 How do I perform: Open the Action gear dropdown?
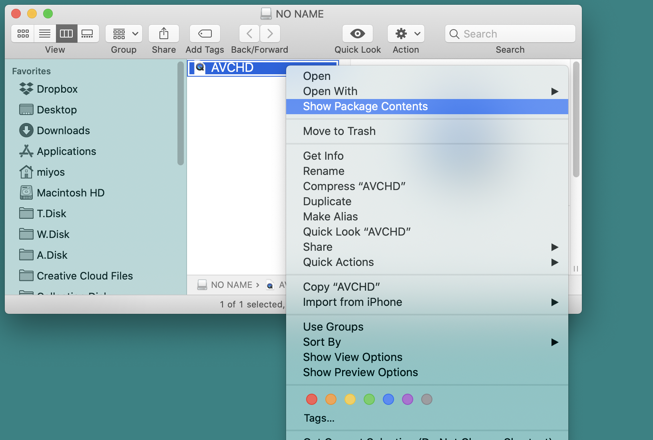pyautogui.click(x=406, y=34)
